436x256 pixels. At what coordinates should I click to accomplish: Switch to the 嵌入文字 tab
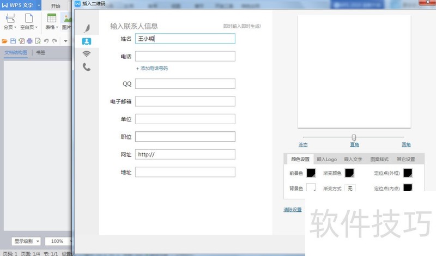353,160
